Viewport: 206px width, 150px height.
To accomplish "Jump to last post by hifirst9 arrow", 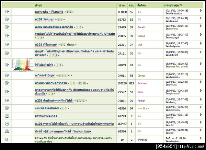I will click(x=201, y=52).
